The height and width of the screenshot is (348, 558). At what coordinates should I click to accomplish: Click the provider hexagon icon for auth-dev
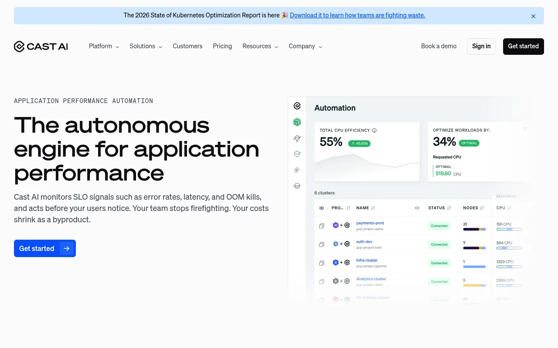point(336,244)
